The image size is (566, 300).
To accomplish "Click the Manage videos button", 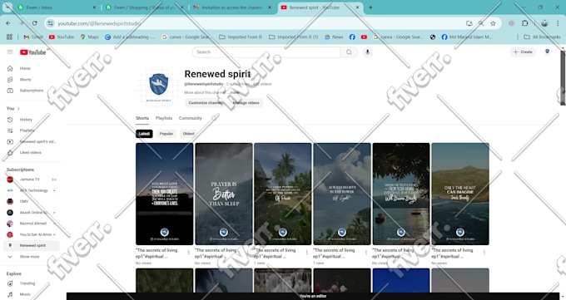I will click(x=246, y=103).
